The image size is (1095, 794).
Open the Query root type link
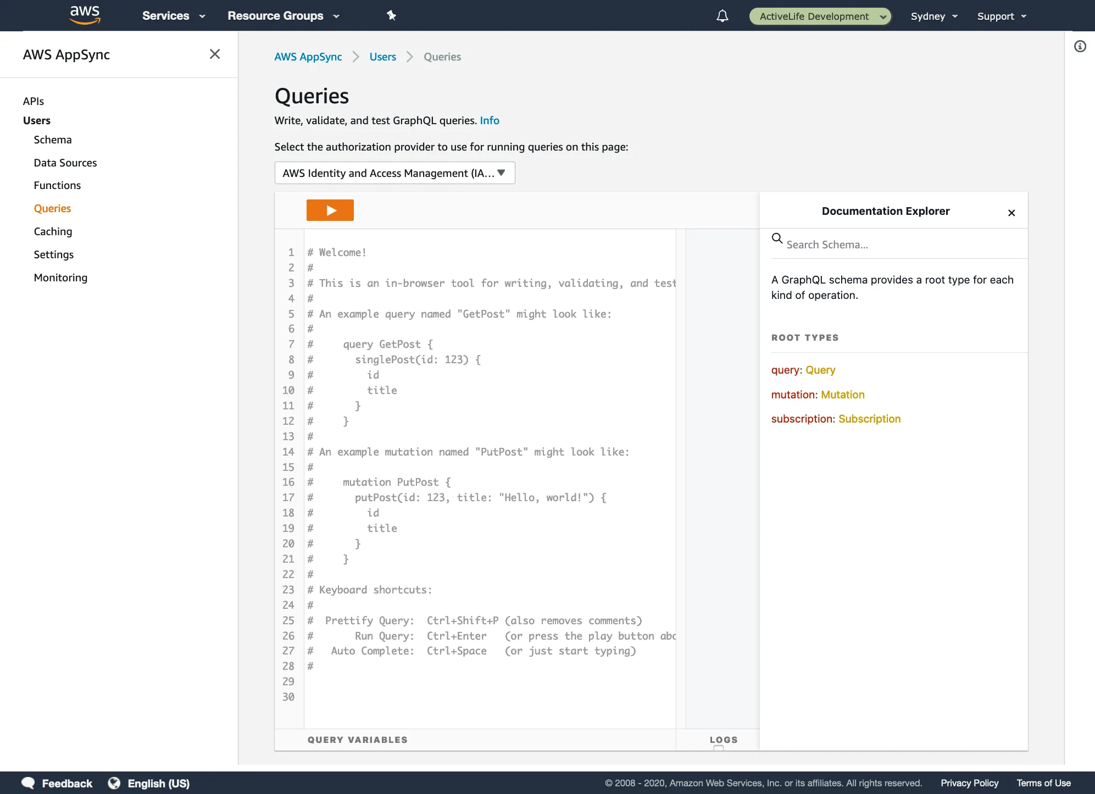pyautogui.click(x=820, y=370)
